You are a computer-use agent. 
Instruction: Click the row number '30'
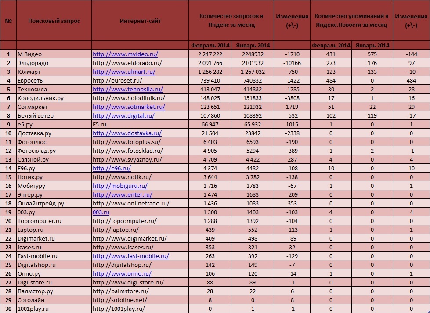coord(8,309)
